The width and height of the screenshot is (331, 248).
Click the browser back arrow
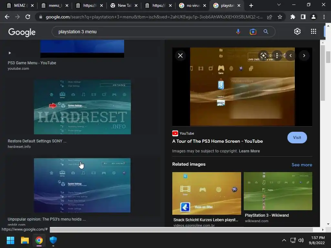coord(7,17)
